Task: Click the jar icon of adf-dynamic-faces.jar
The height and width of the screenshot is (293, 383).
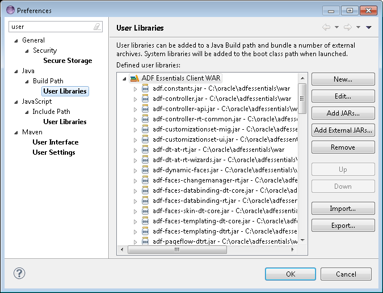Action: click(x=145, y=170)
